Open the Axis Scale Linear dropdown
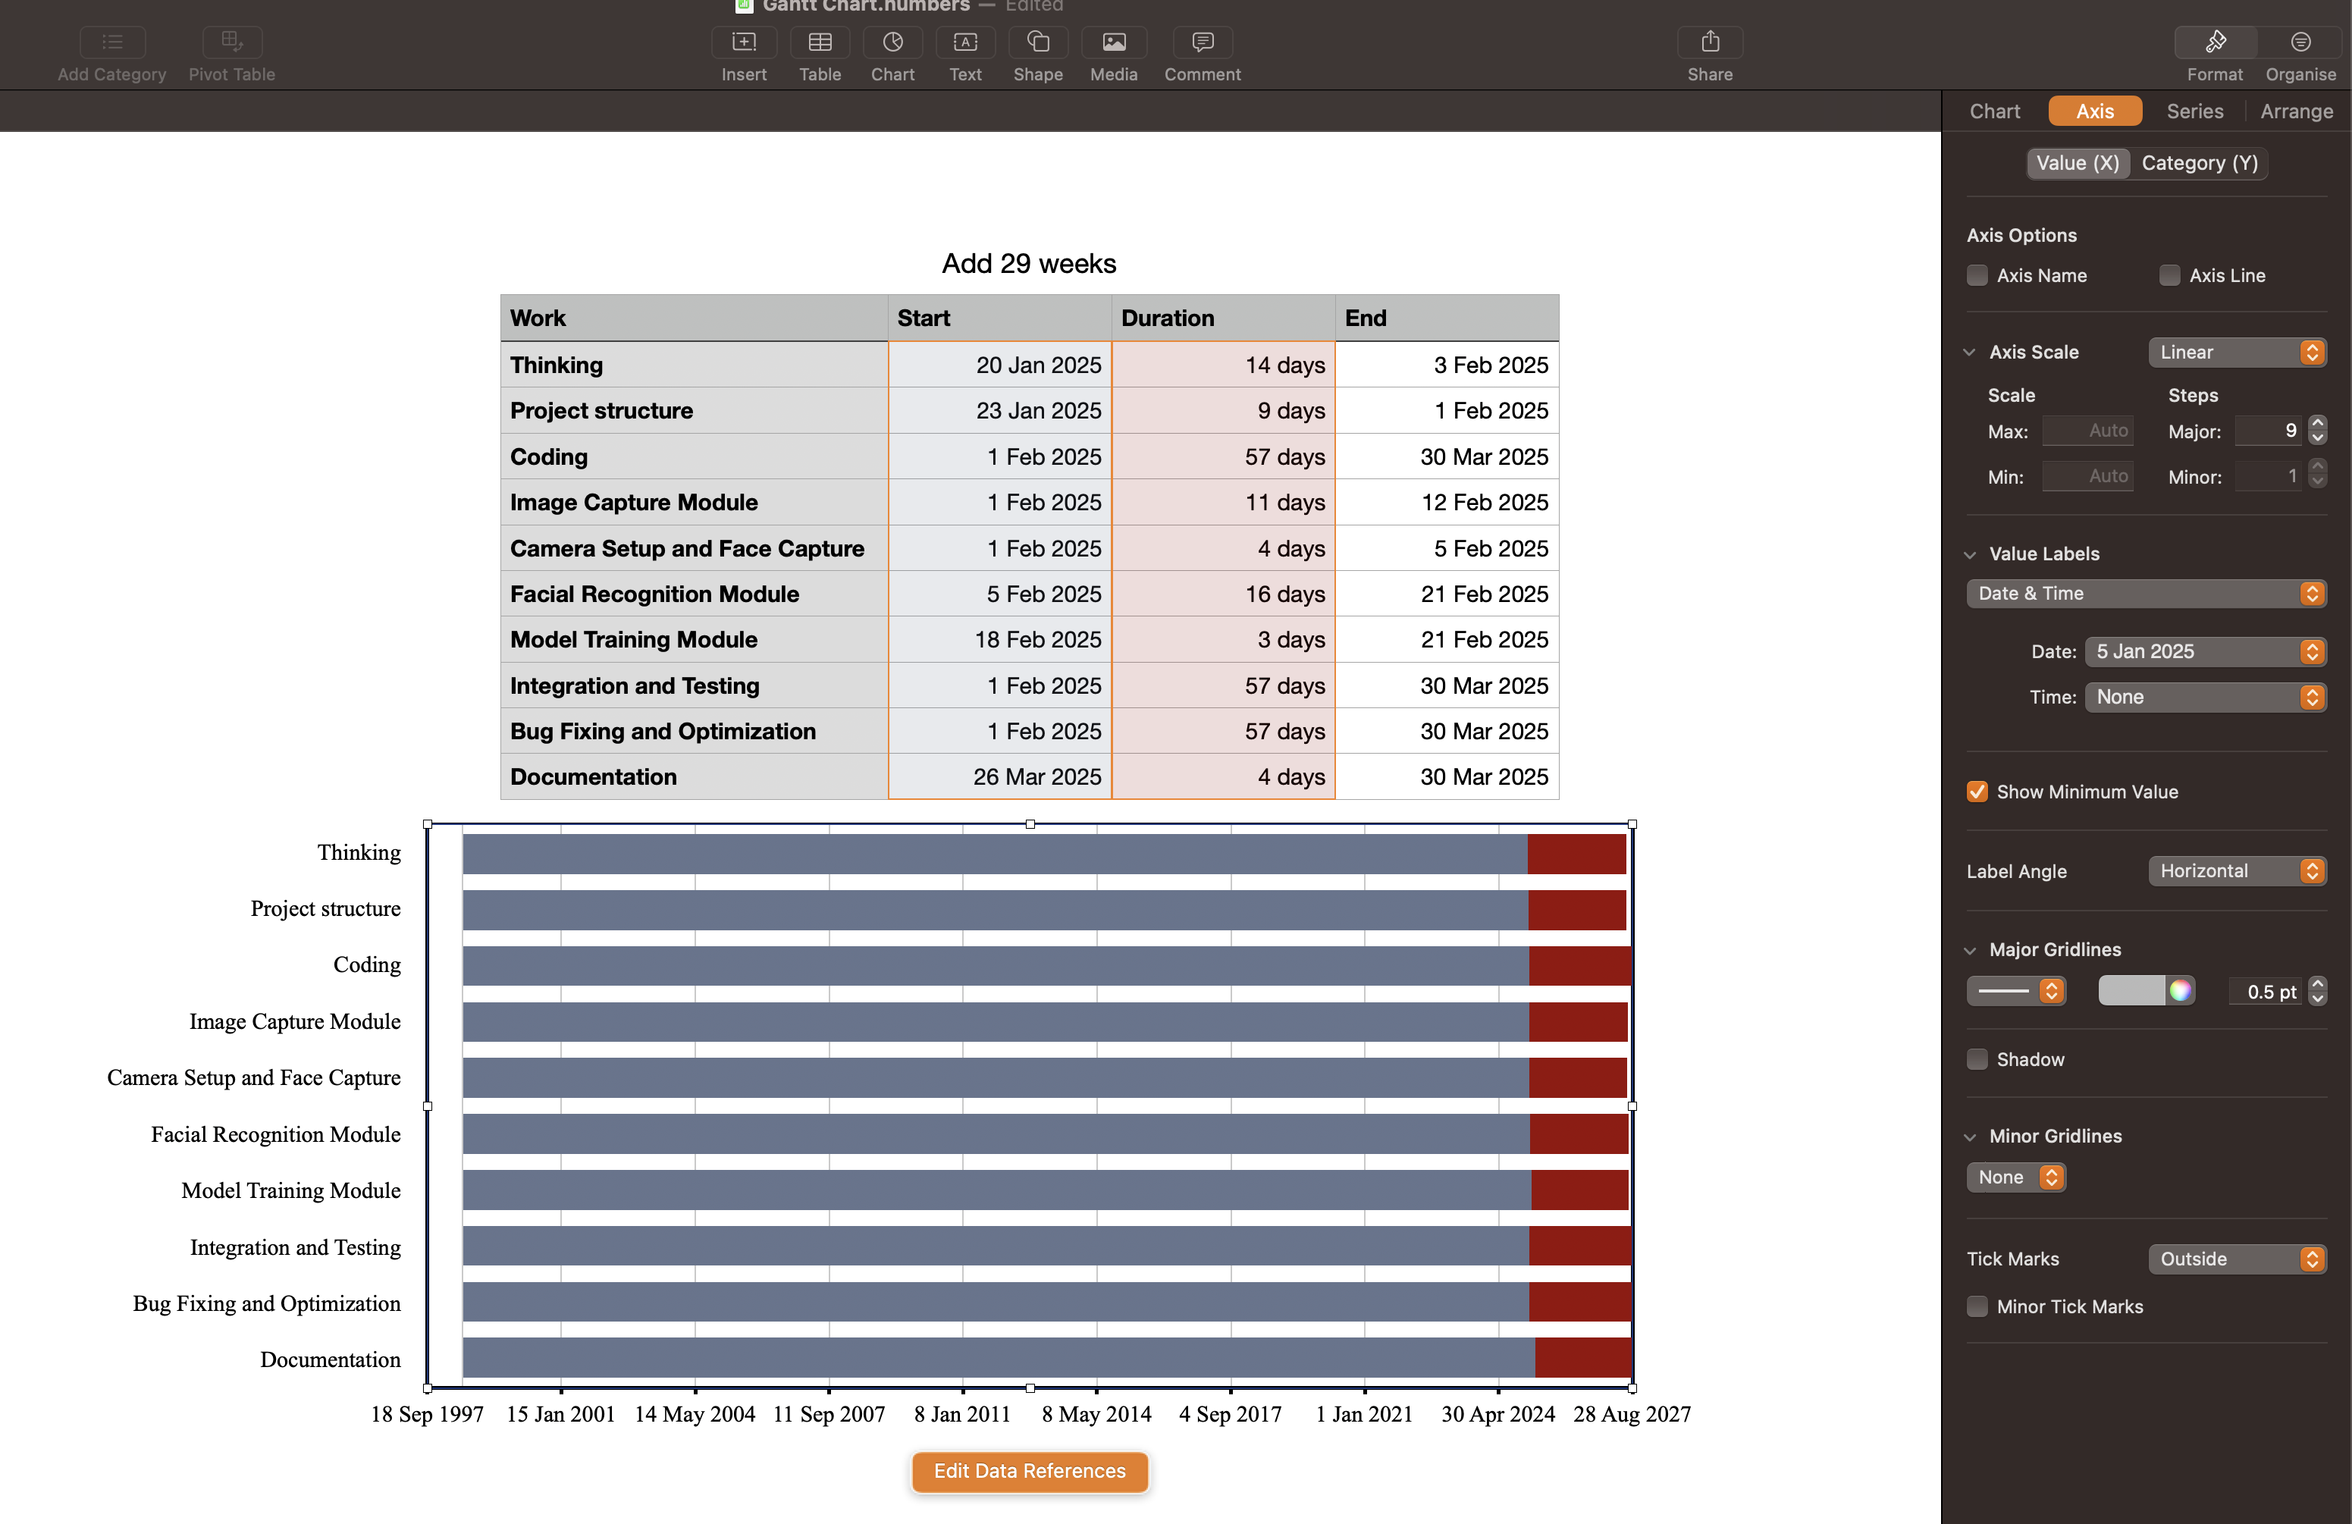The image size is (2352, 1524). (x=2237, y=353)
